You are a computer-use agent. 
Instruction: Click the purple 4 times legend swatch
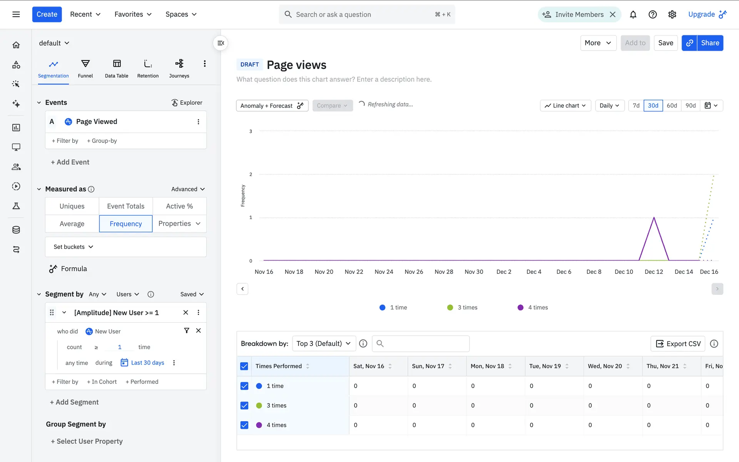(520, 308)
